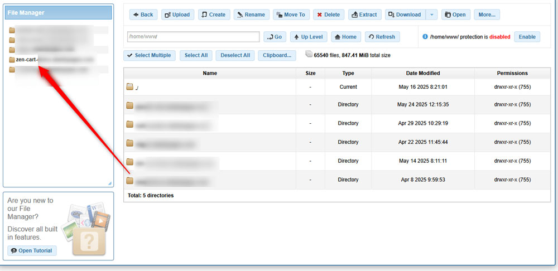The width and height of the screenshot is (558, 271).
Task: Click Deselect All
Action: 235,55
